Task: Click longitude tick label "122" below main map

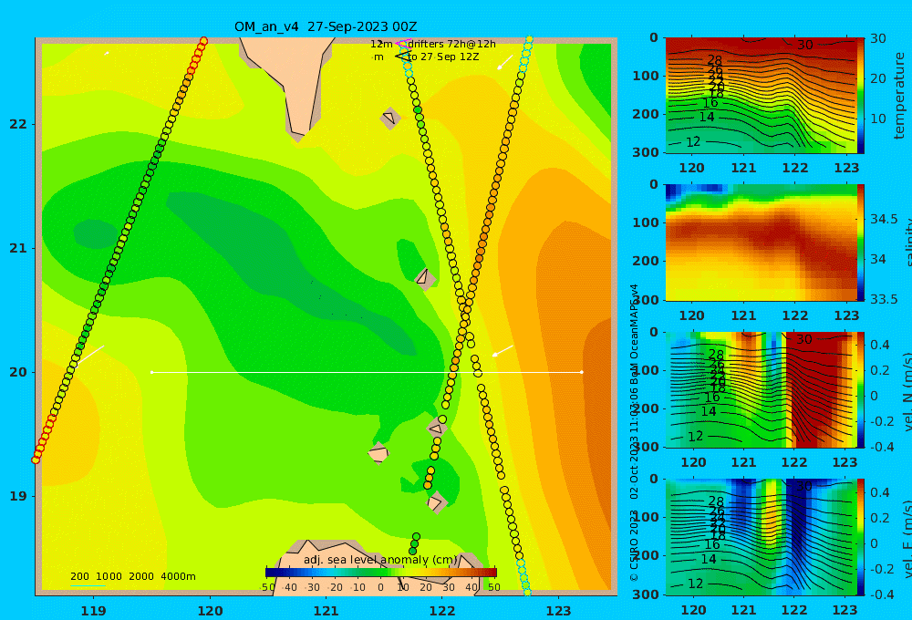Action: click(x=442, y=611)
